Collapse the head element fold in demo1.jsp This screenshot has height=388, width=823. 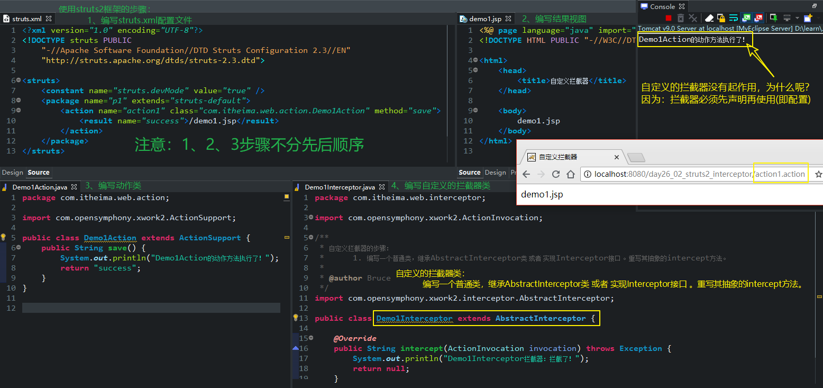tap(475, 70)
